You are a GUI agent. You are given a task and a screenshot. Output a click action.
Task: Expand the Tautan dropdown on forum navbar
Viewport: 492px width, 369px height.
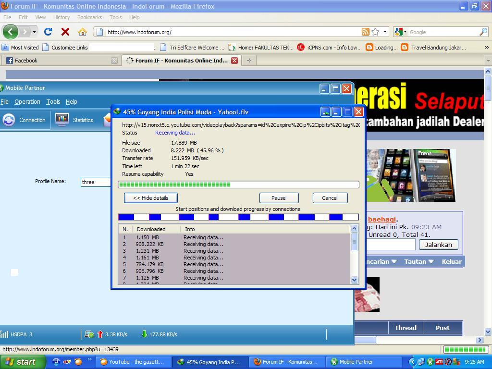(431, 261)
